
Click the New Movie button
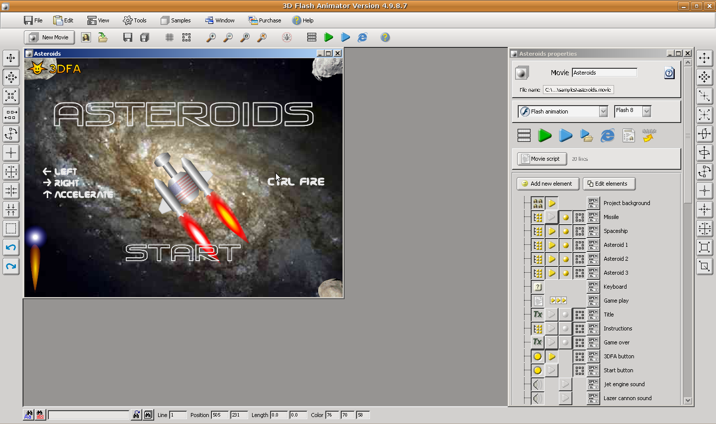point(49,37)
